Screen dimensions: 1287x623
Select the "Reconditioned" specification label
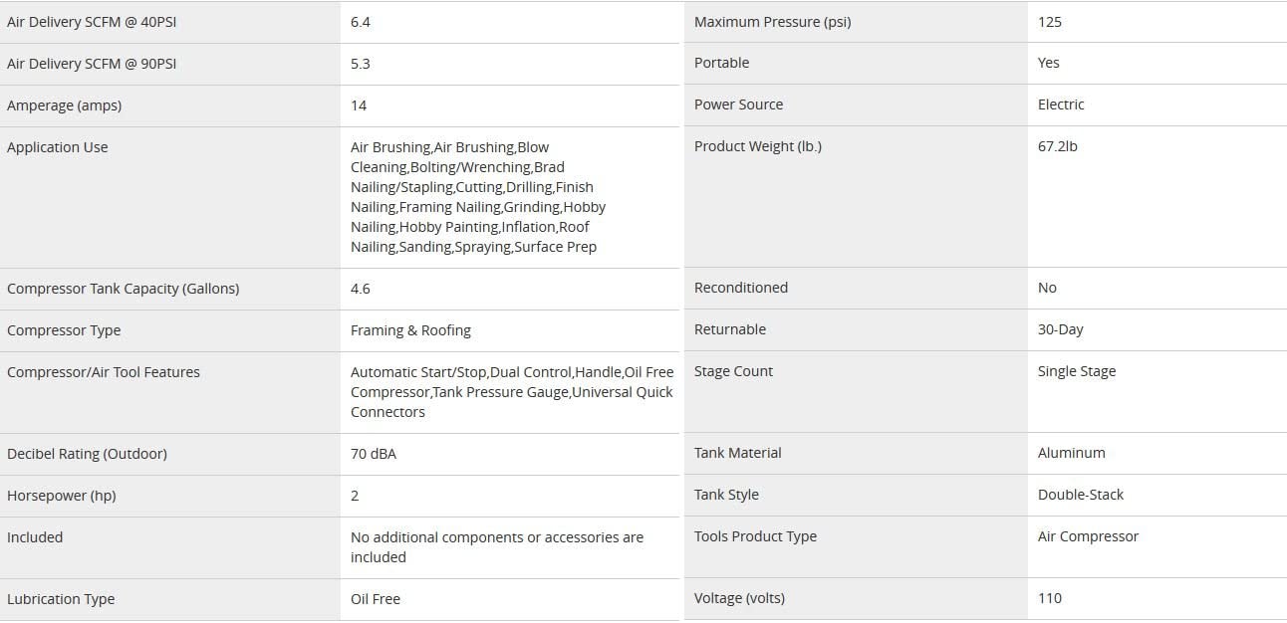(740, 288)
